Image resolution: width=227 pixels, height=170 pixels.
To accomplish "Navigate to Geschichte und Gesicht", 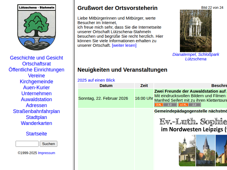I will tap(36, 58).
